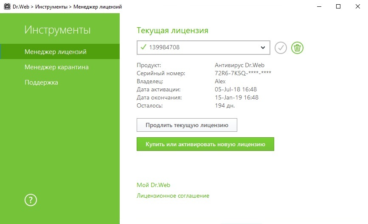The width and height of the screenshot is (368, 224).
Task: Open the Мой Dr.Web link
Action: point(153,185)
